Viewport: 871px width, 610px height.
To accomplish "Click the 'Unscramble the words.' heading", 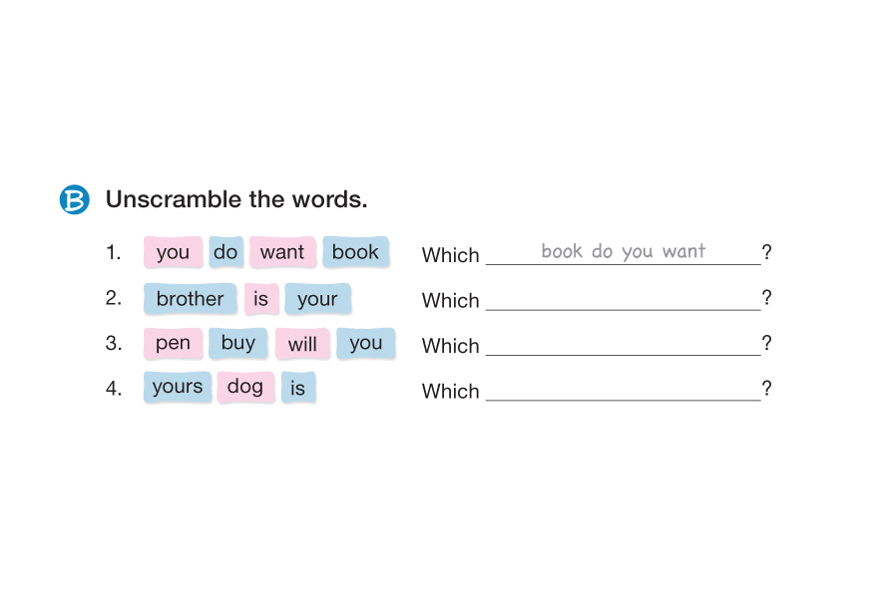I will pyautogui.click(x=236, y=199).
